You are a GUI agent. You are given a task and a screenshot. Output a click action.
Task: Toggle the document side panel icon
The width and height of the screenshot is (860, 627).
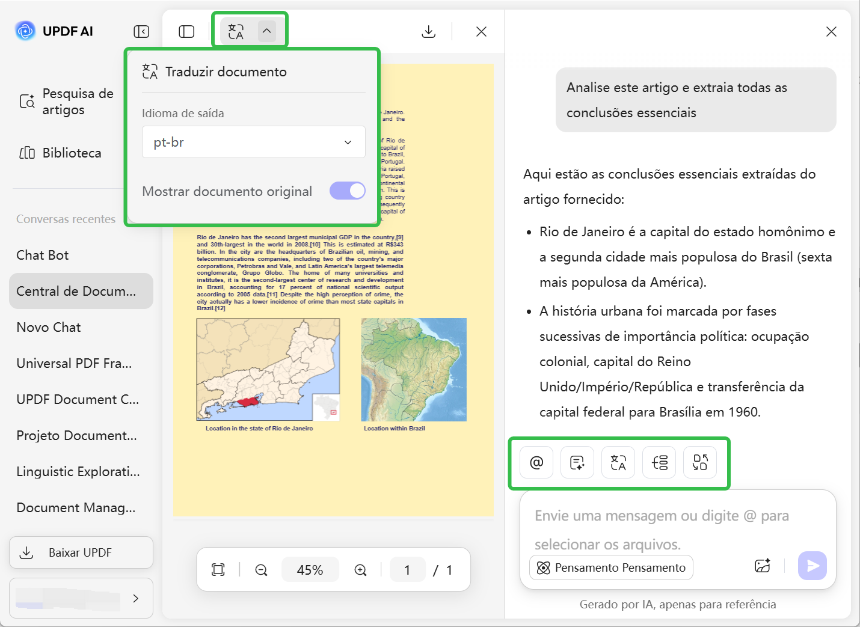186,31
